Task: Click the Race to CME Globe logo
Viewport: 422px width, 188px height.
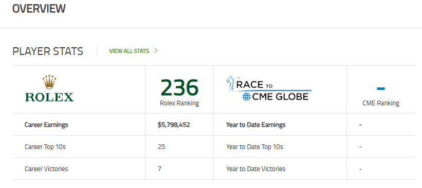Action: point(269,88)
